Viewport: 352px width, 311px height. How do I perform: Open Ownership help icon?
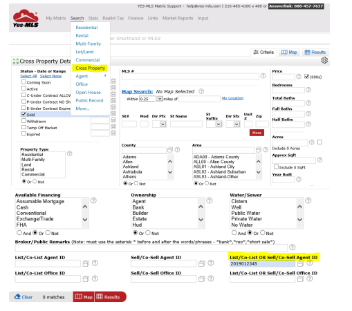point(210,200)
